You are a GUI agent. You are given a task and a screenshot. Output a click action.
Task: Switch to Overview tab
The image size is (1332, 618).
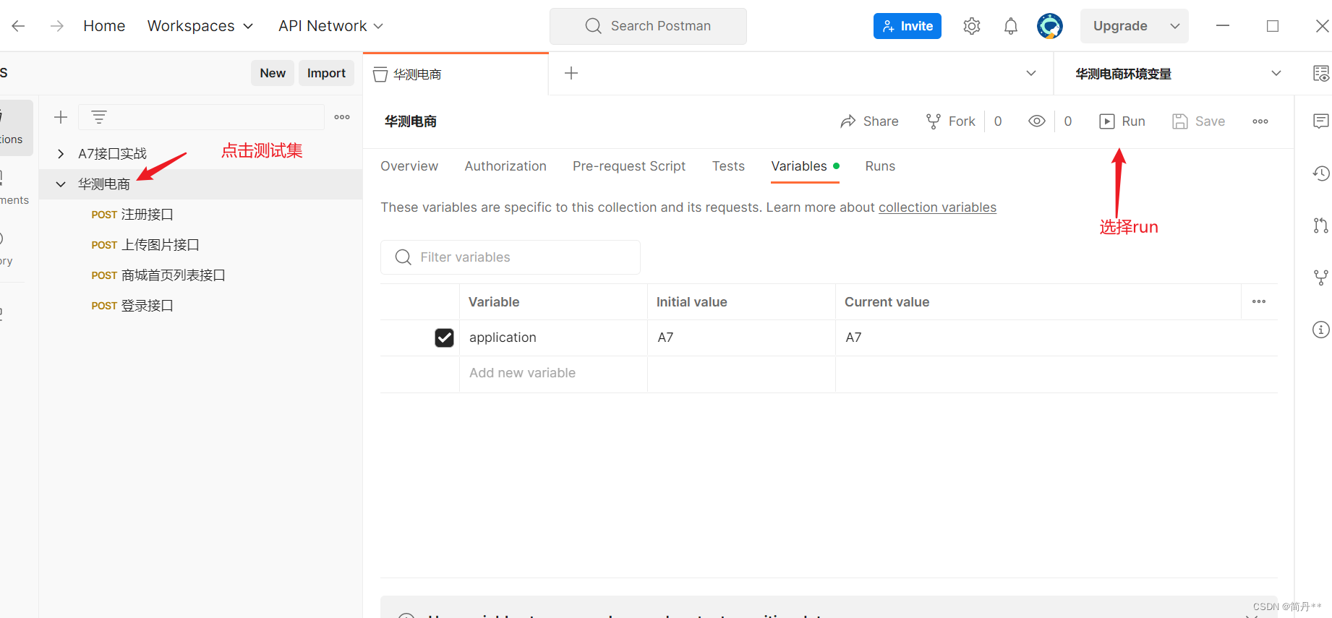tap(409, 166)
